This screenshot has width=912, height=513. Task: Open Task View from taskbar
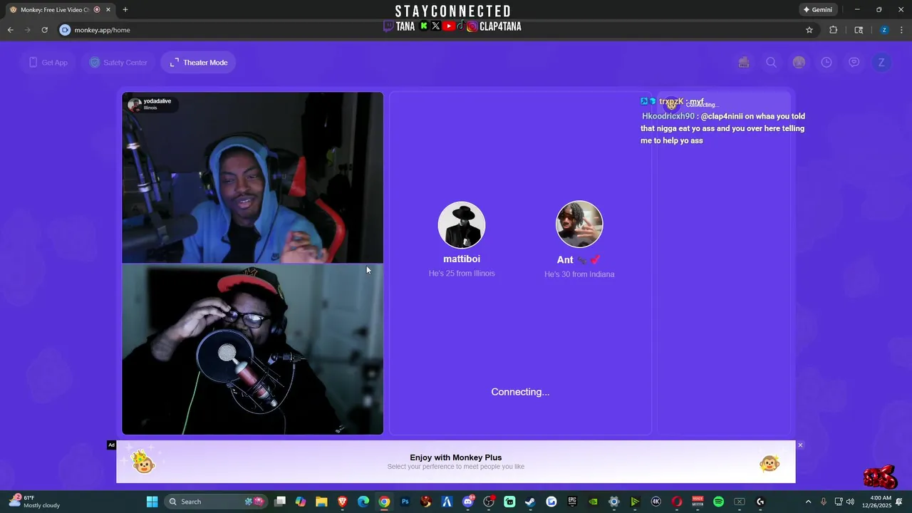(280, 502)
